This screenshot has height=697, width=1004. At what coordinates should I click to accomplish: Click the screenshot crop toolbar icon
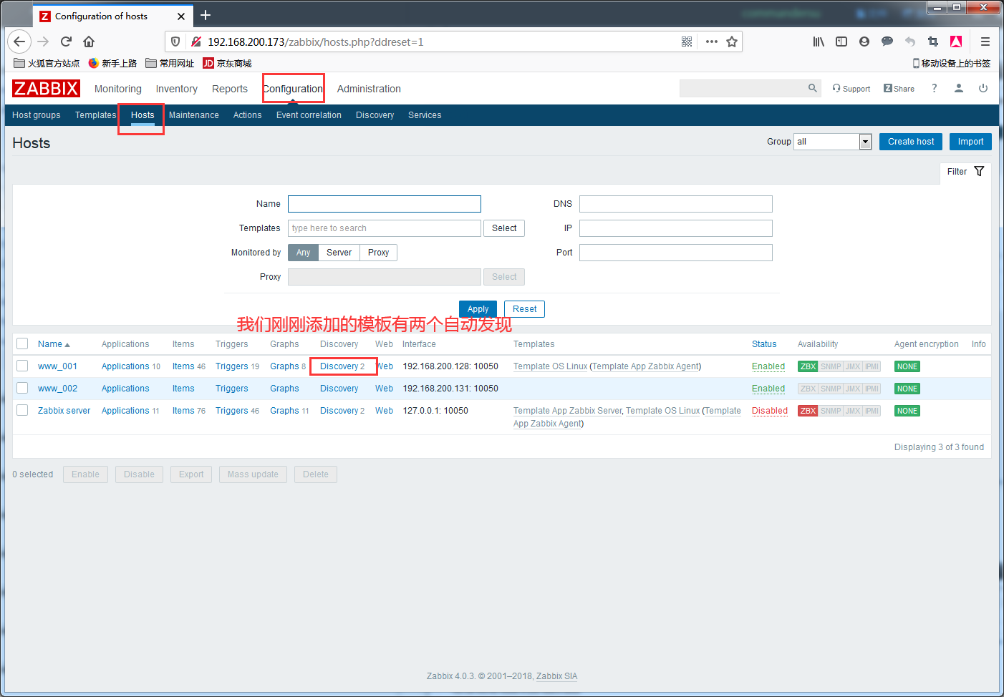(x=933, y=42)
